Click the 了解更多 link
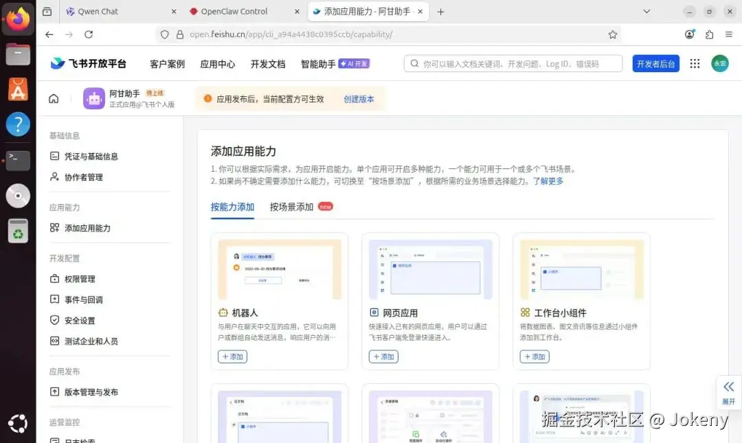The height and width of the screenshot is (443, 742). point(548,181)
